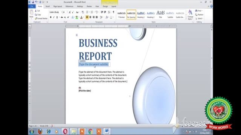The height and width of the screenshot is (135, 241).
Task: Apply the Normal style
Action: point(121,15)
